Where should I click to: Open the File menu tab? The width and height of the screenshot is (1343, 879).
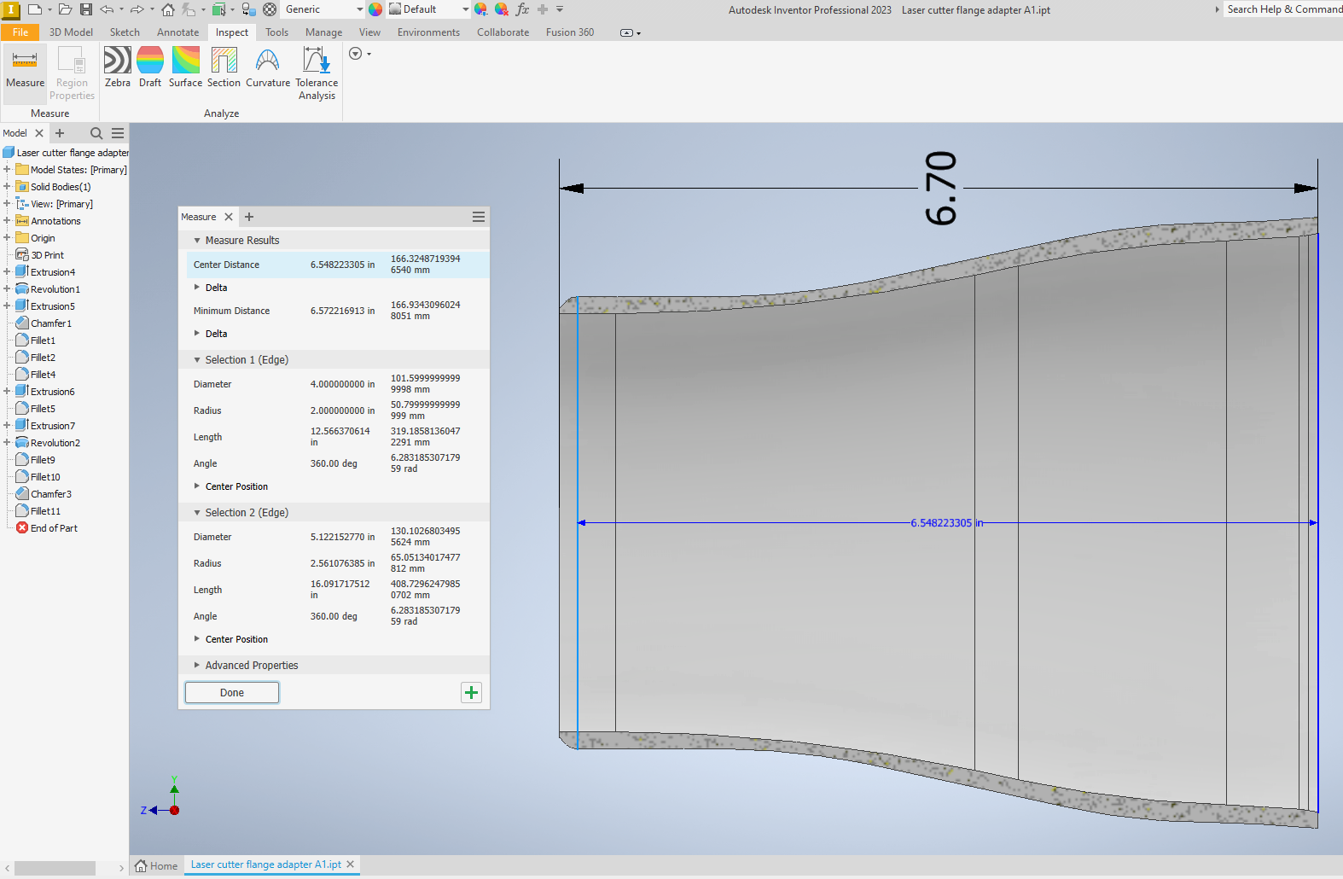[20, 32]
